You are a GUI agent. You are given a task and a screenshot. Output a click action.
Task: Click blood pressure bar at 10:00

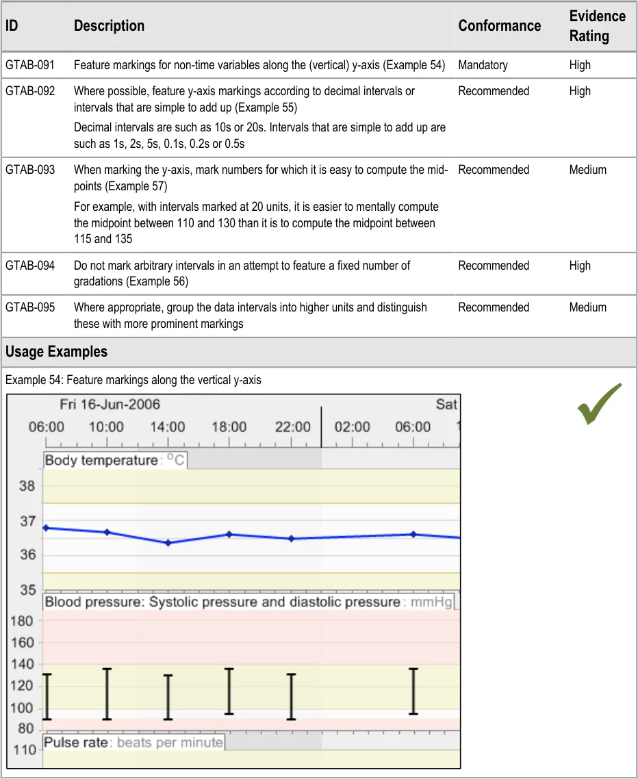tap(107, 693)
